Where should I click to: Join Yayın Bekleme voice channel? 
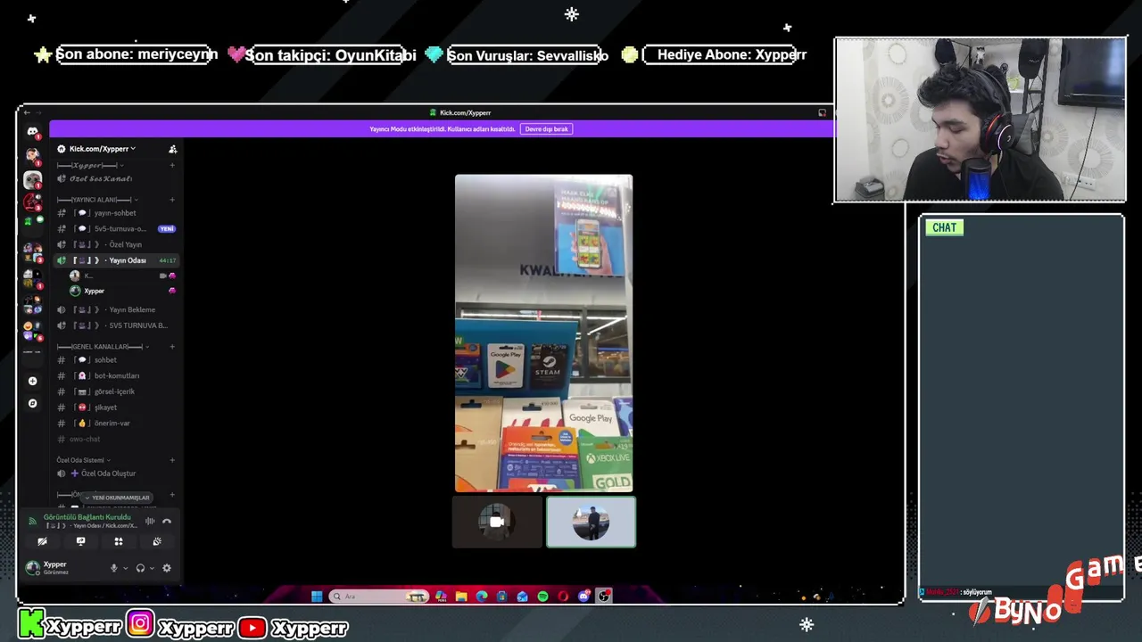(x=116, y=309)
